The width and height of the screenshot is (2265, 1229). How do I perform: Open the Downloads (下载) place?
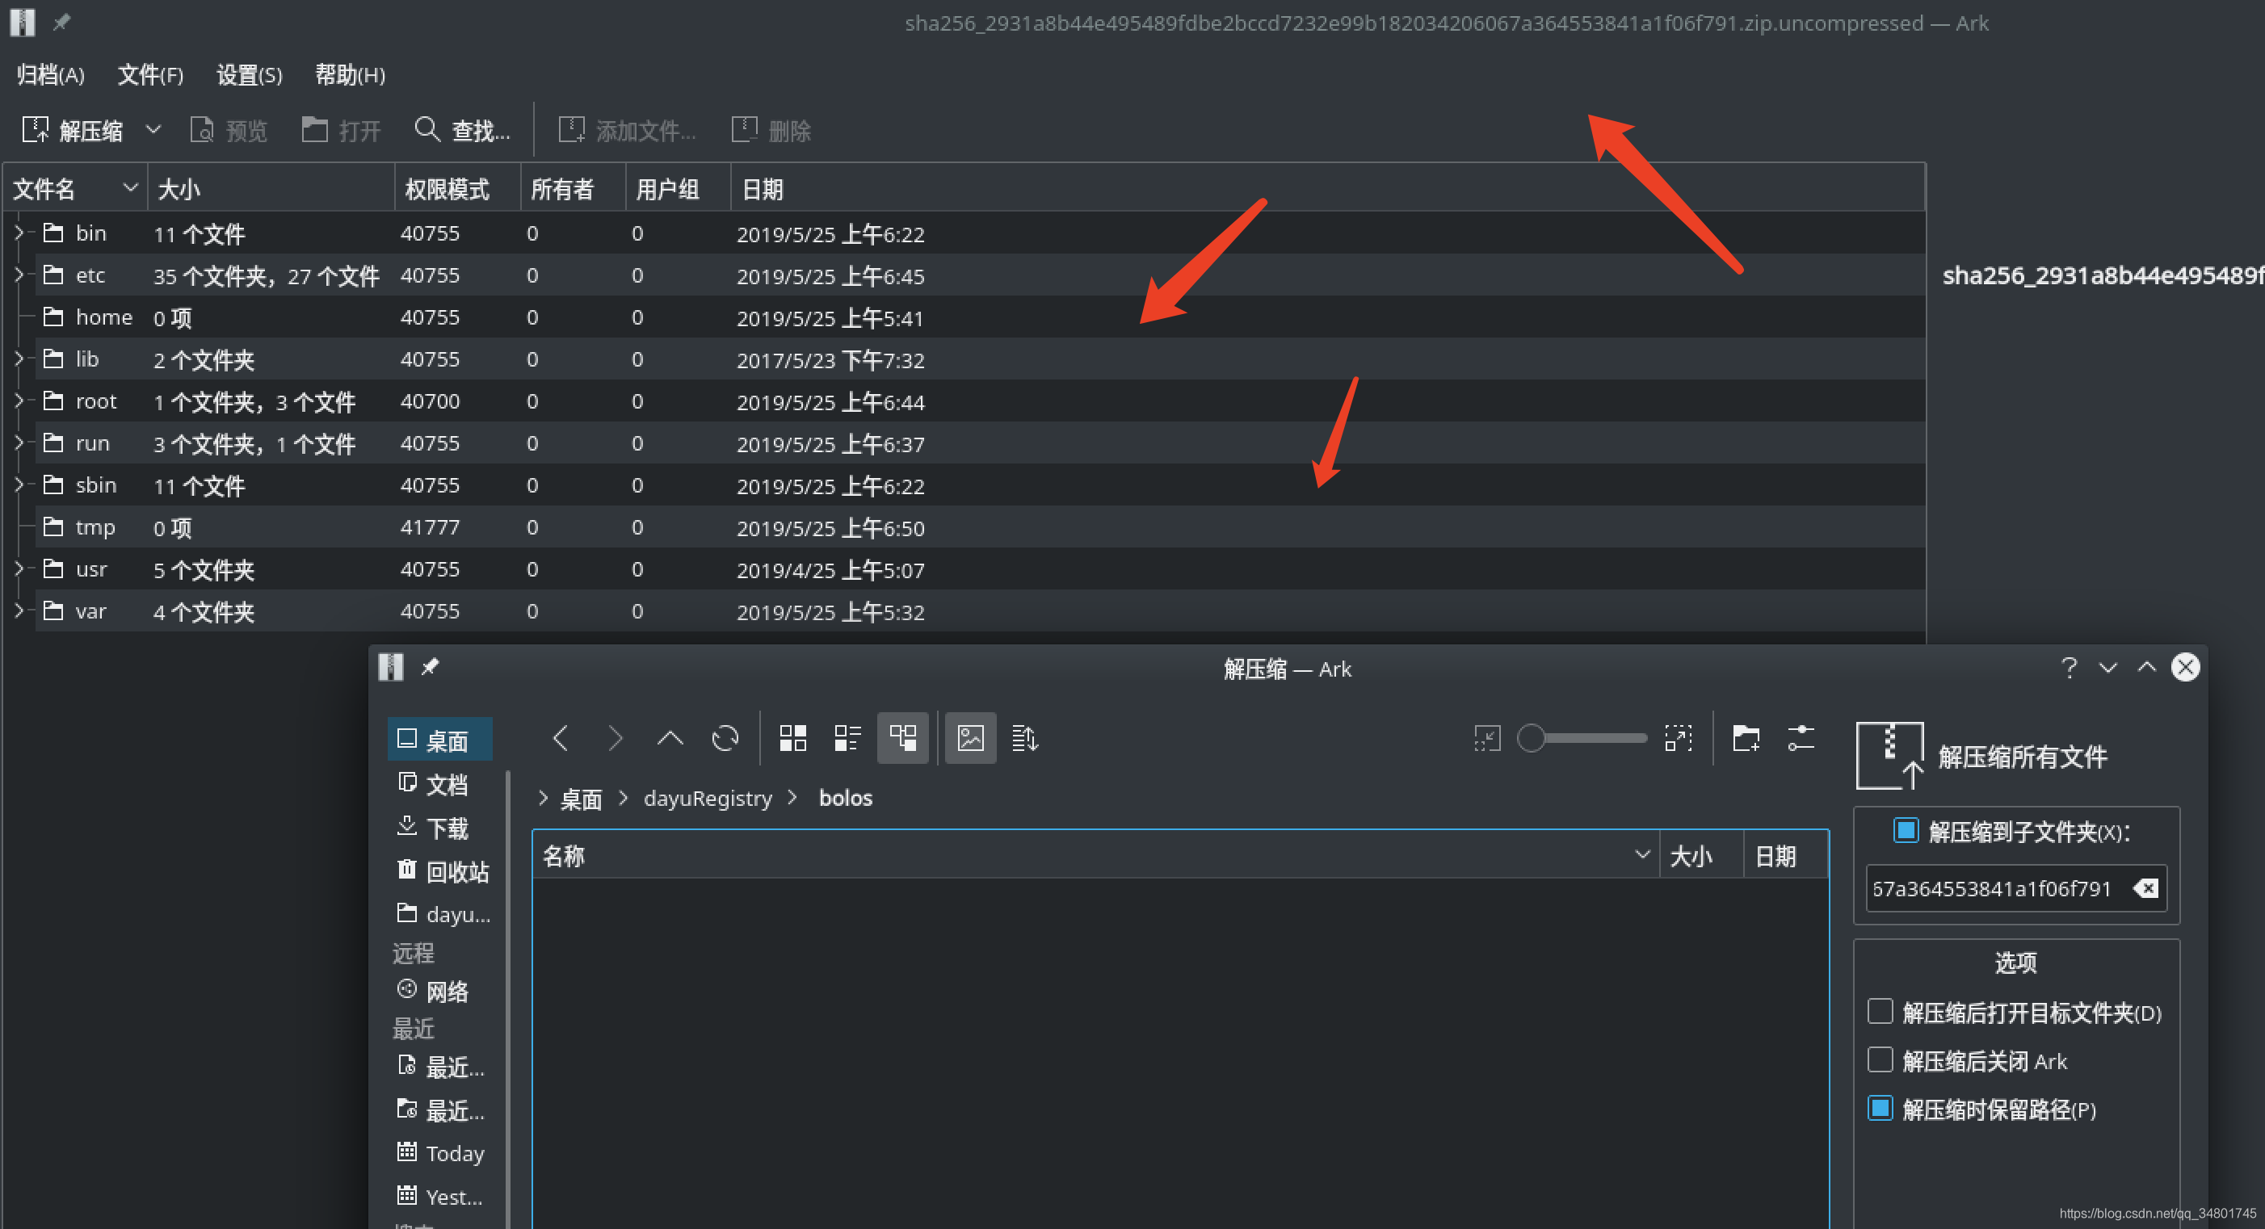(439, 828)
